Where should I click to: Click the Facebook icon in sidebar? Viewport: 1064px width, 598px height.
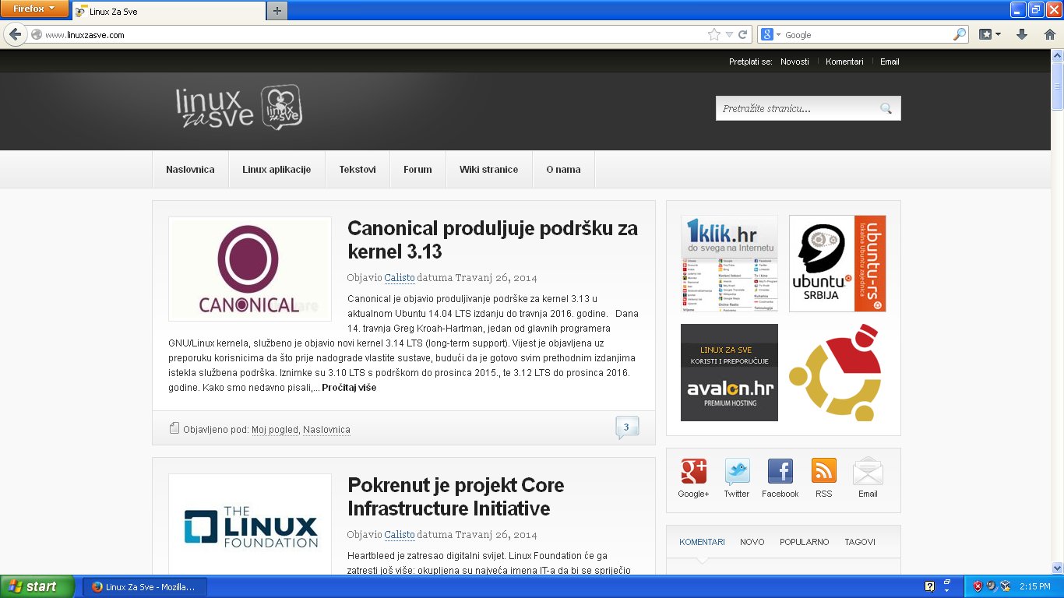pyautogui.click(x=780, y=471)
